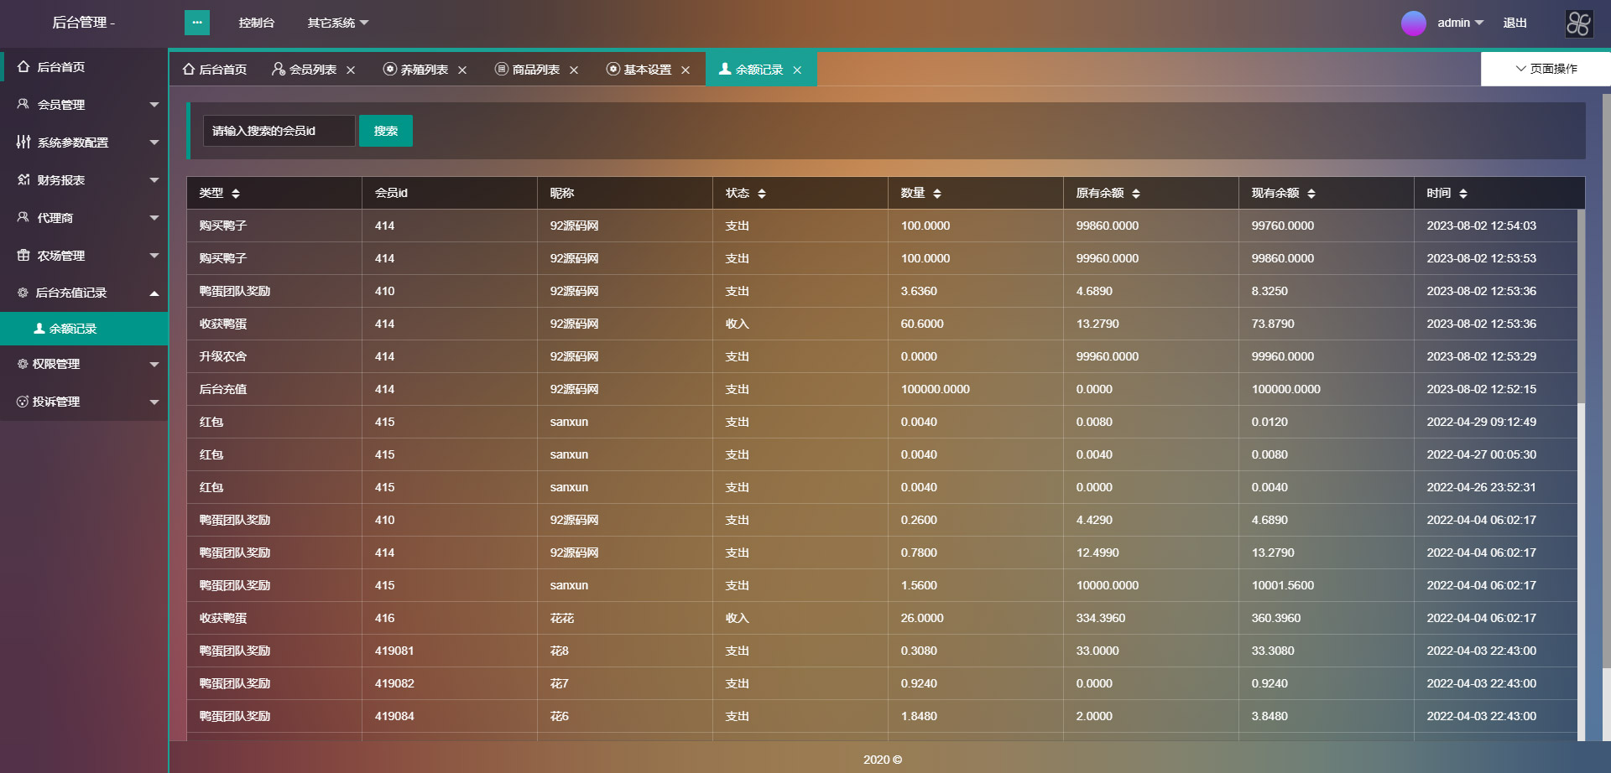Sort by the 数量 column arrows

937,194
